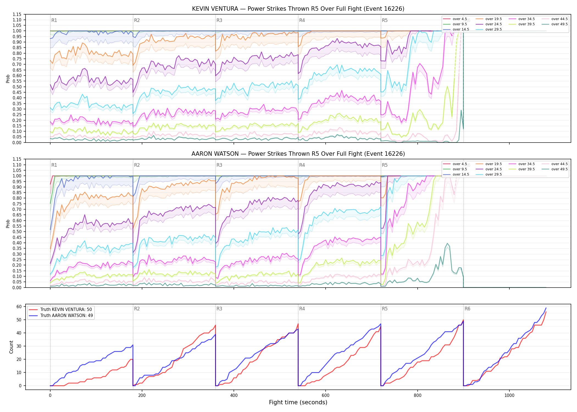Click the 1000 tick on the time axis
The image size is (577, 412).
509,396
